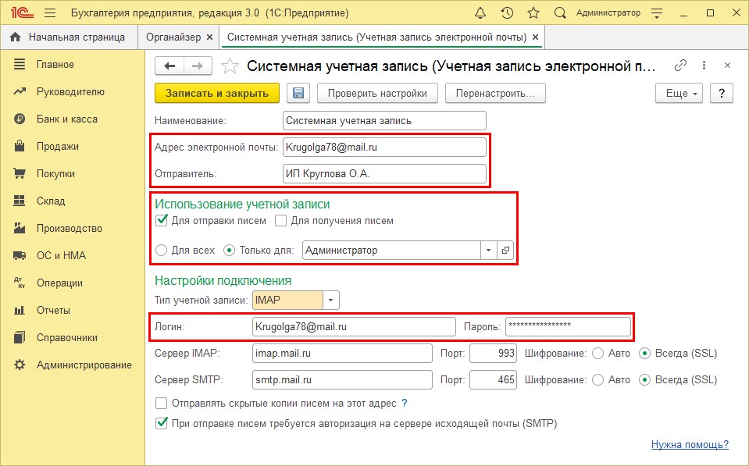Screen dimensions: 749x466
Task: Open selected user Администратор card icon
Action: point(505,251)
